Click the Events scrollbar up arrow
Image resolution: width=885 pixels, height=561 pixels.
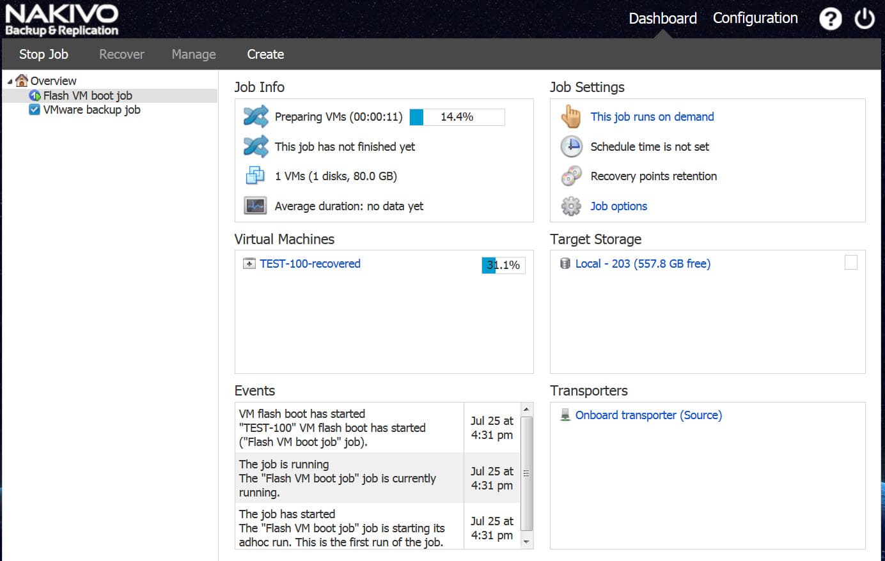pyautogui.click(x=526, y=409)
